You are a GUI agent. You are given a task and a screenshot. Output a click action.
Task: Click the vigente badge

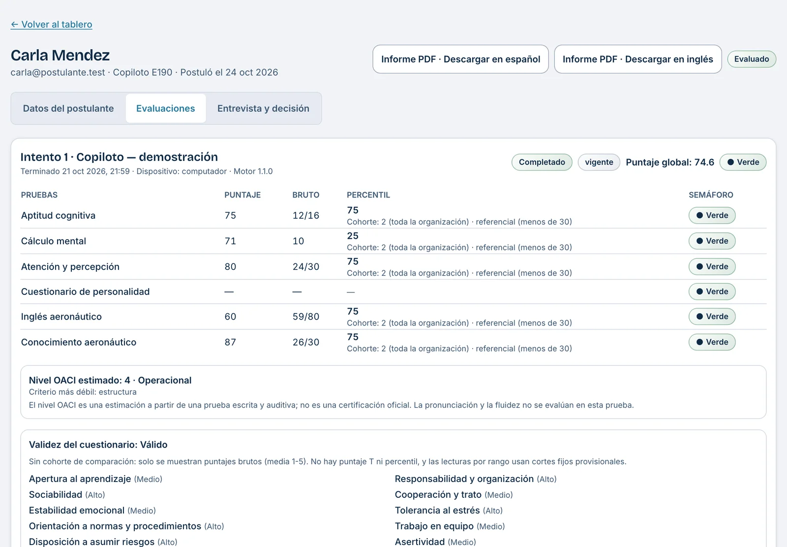click(x=599, y=162)
